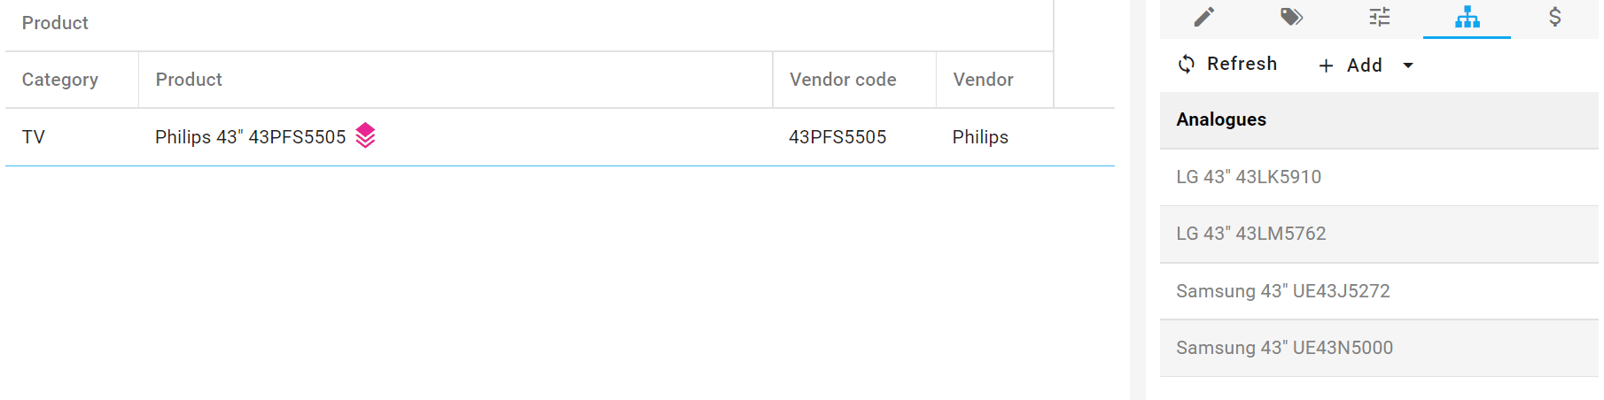
Task: Select analogue LG 43" 43LM5762
Action: click(x=1250, y=234)
